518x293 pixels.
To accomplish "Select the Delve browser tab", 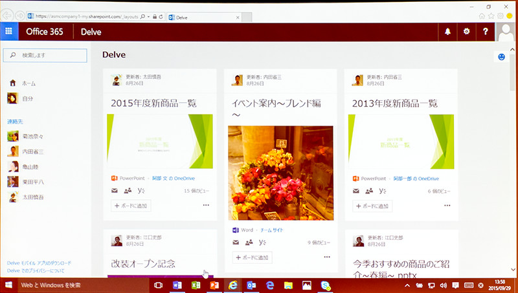I will (204, 17).
